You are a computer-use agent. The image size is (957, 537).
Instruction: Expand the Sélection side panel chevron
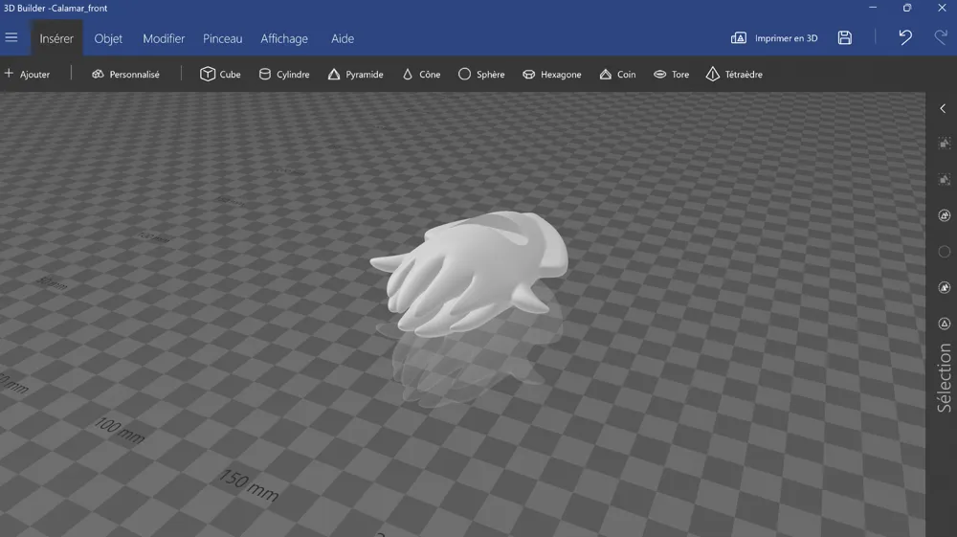943,108
